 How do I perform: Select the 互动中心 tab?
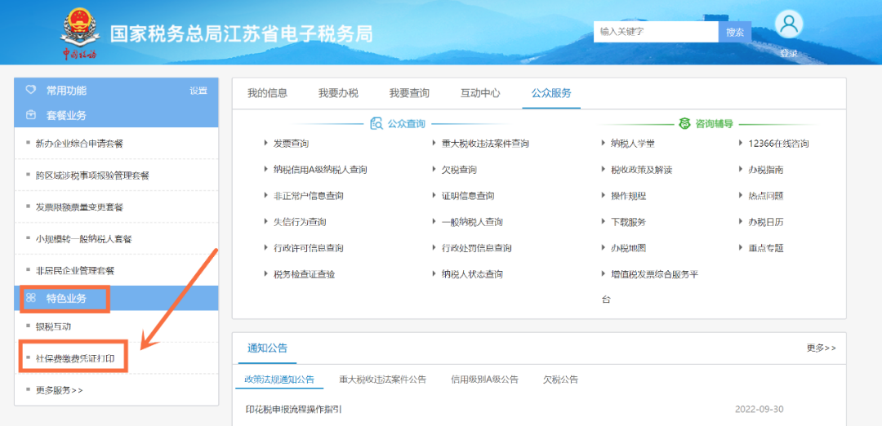pos(480,93)
